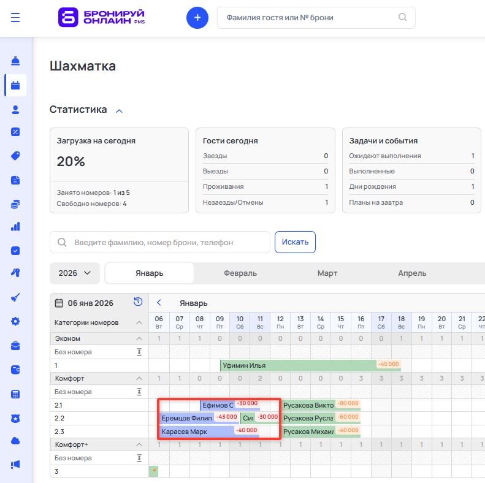Open the cleaning broom icon in sidebar
Screen dimensions: 485x483
[x=15, y=297]
